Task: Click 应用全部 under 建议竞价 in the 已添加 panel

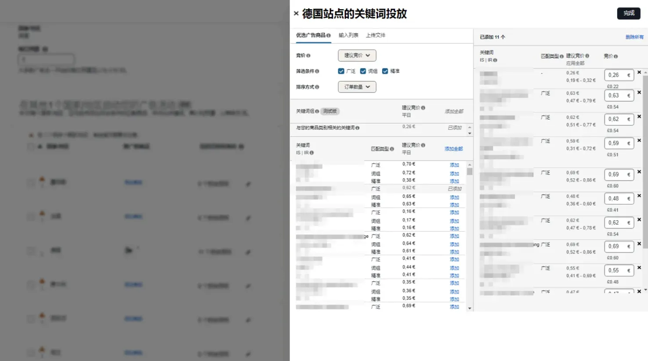Action: 575,63
